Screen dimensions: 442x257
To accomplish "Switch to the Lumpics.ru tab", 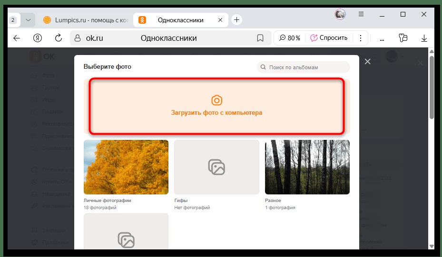I will coord(86,20).
